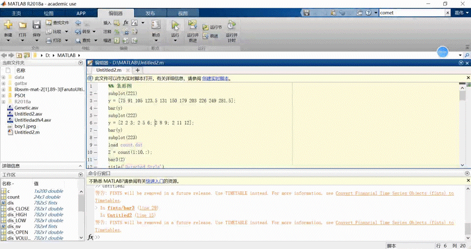Switch to the 主页 (Home) tab

pyautogui.click(x=16, y=13)
